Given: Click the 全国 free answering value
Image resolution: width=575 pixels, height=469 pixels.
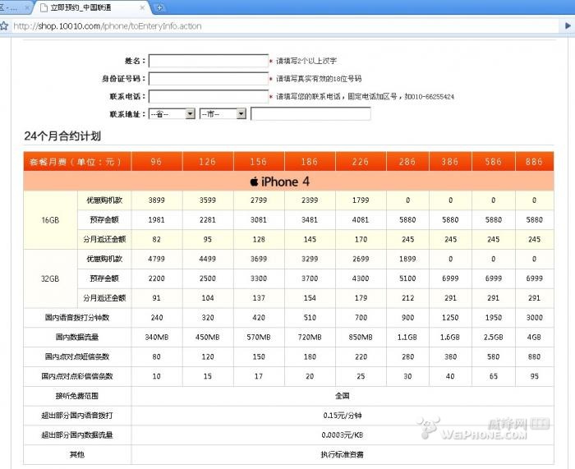Looking at the screenshot, I should 343,396.
